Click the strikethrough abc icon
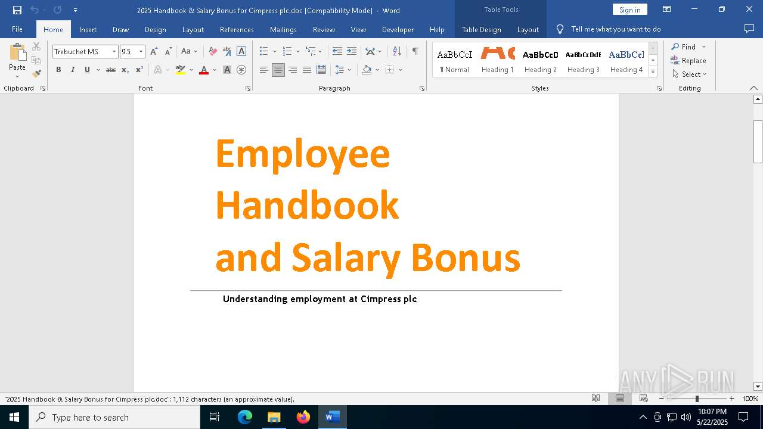Screen dimensions: 763x429 point(111,70)
